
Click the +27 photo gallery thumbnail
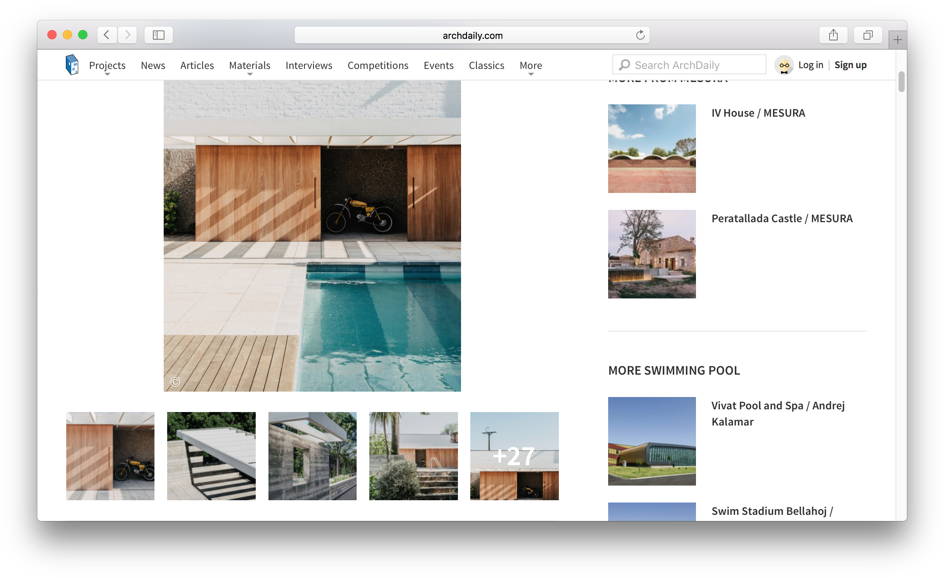(x=514, y=456)
